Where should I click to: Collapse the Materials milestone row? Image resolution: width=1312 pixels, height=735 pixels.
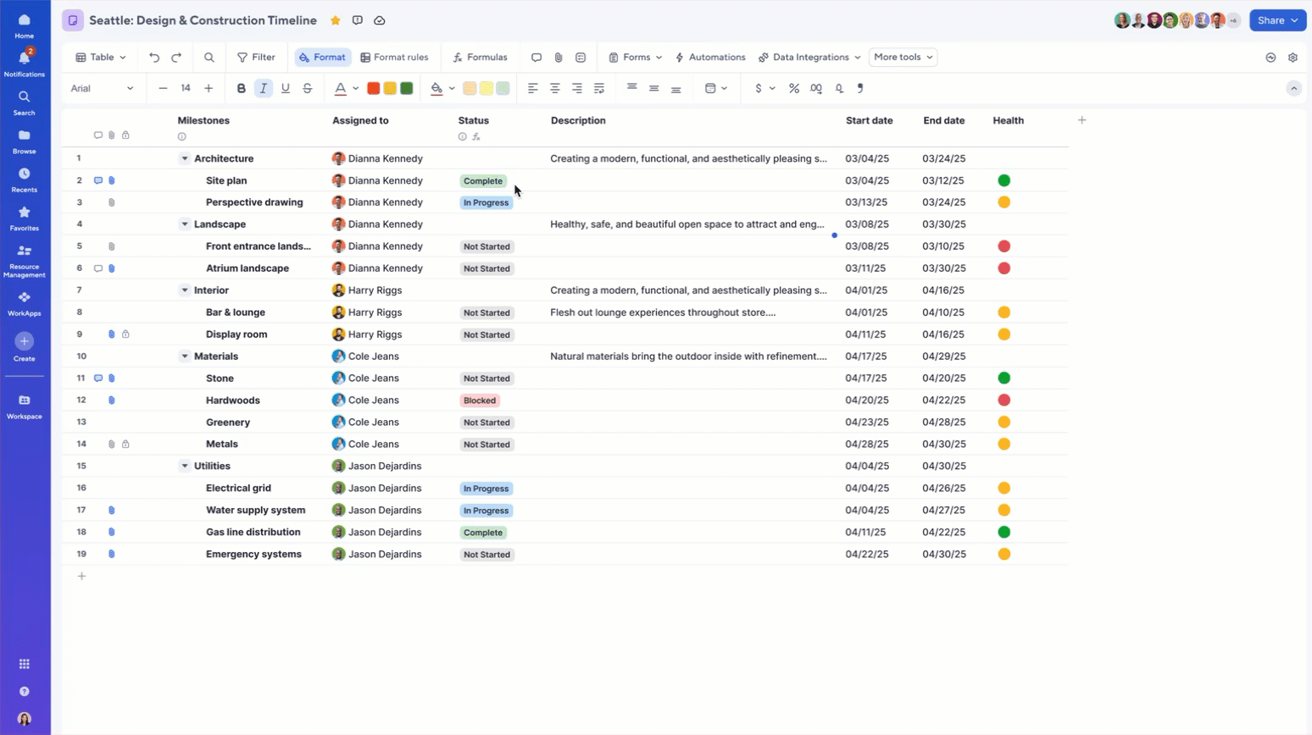click(185, 356)
